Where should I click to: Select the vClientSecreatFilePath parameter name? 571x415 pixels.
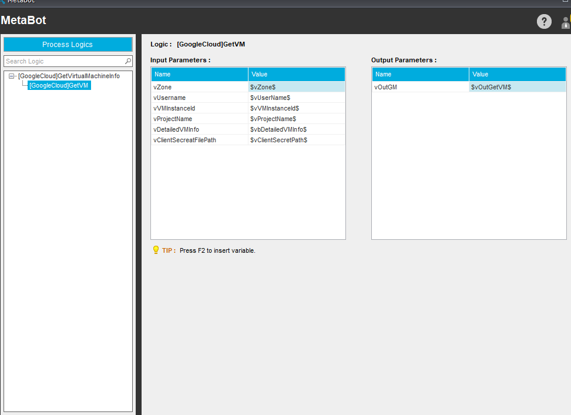(x=200, y=140)
